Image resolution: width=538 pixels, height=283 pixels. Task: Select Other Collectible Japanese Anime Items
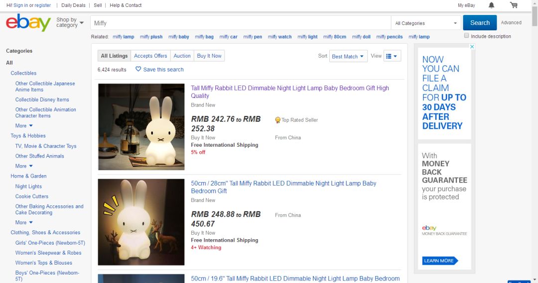point(45,87)
